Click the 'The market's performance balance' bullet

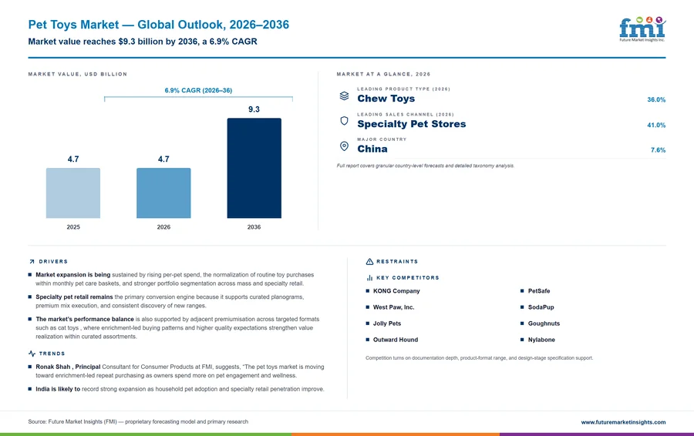[174, 327]
